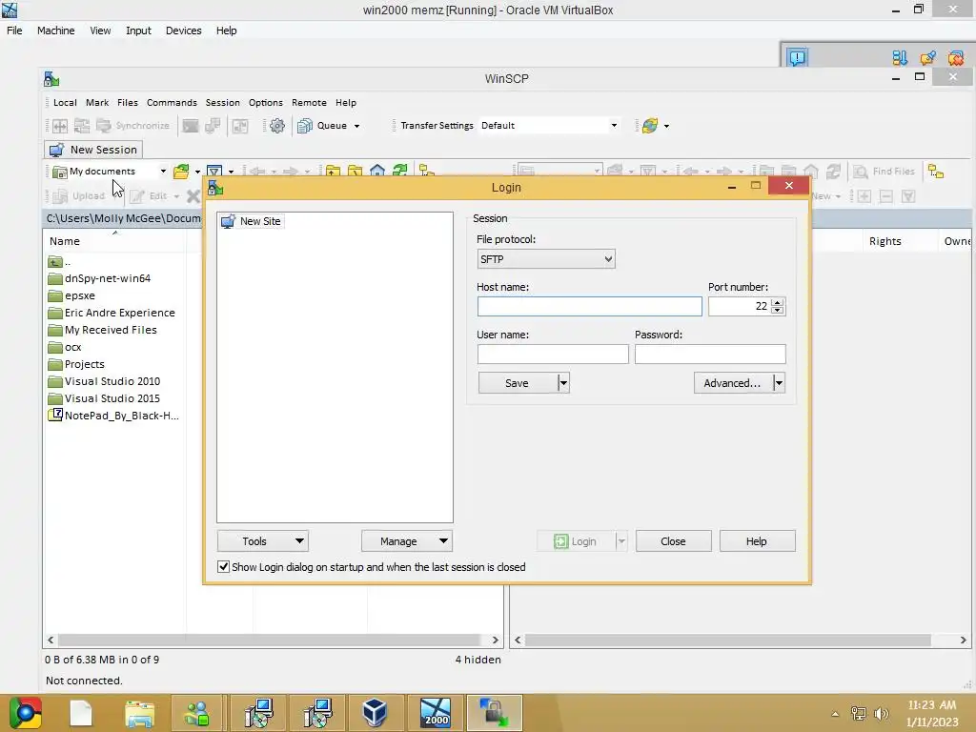
Task: Click the preferences gear icon in WinSCP toolbar
Action: tap(277, 126)
